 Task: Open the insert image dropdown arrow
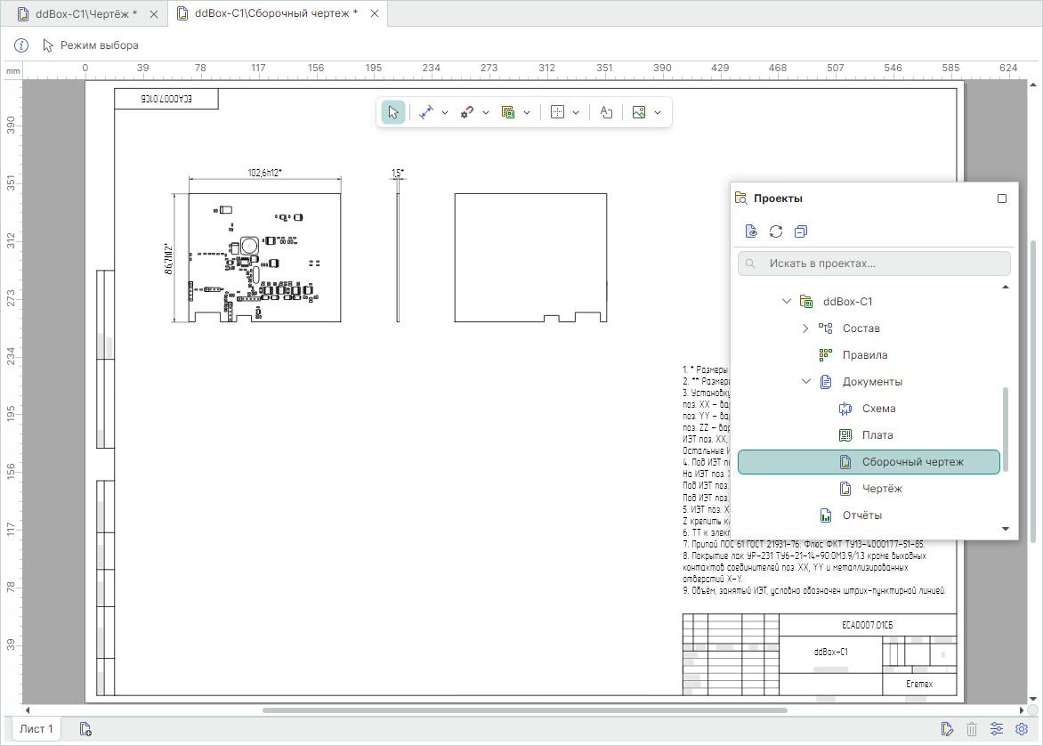[x=658, y=112]
